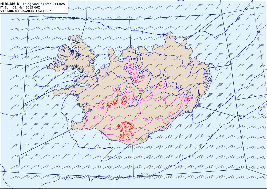This screenshot has height=189, width=267.
Task: Click the 'Hiti og vindur í hæð' caption
Action: coord(37,4)
